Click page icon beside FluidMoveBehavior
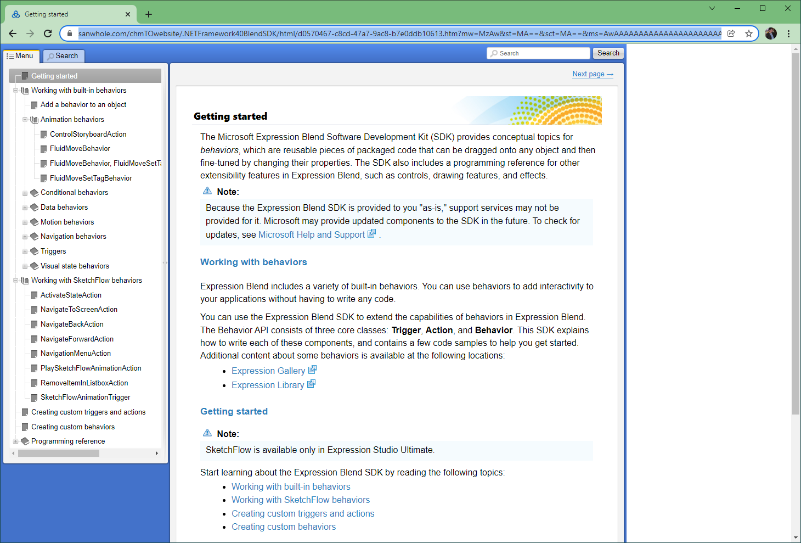Screen dimensions: 801x543 click(44, 149)
